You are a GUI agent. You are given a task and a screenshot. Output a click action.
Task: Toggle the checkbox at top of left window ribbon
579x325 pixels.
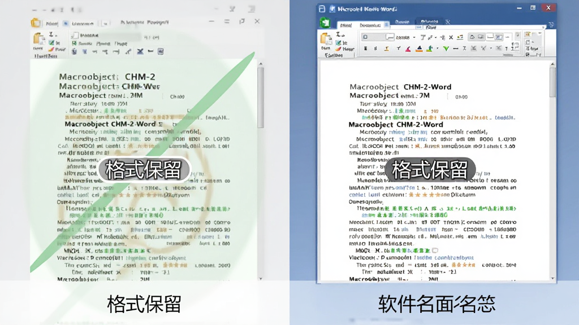pyautogui.click(x=75, y=36)
